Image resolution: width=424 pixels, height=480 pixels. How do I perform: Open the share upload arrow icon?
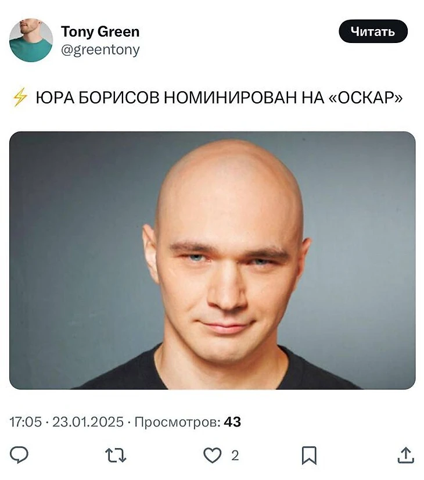405,456
